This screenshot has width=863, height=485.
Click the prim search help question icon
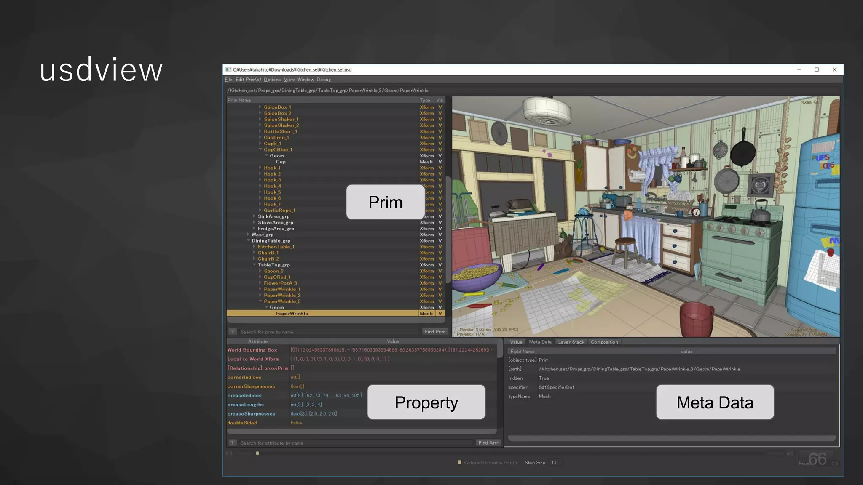(232, 332)
